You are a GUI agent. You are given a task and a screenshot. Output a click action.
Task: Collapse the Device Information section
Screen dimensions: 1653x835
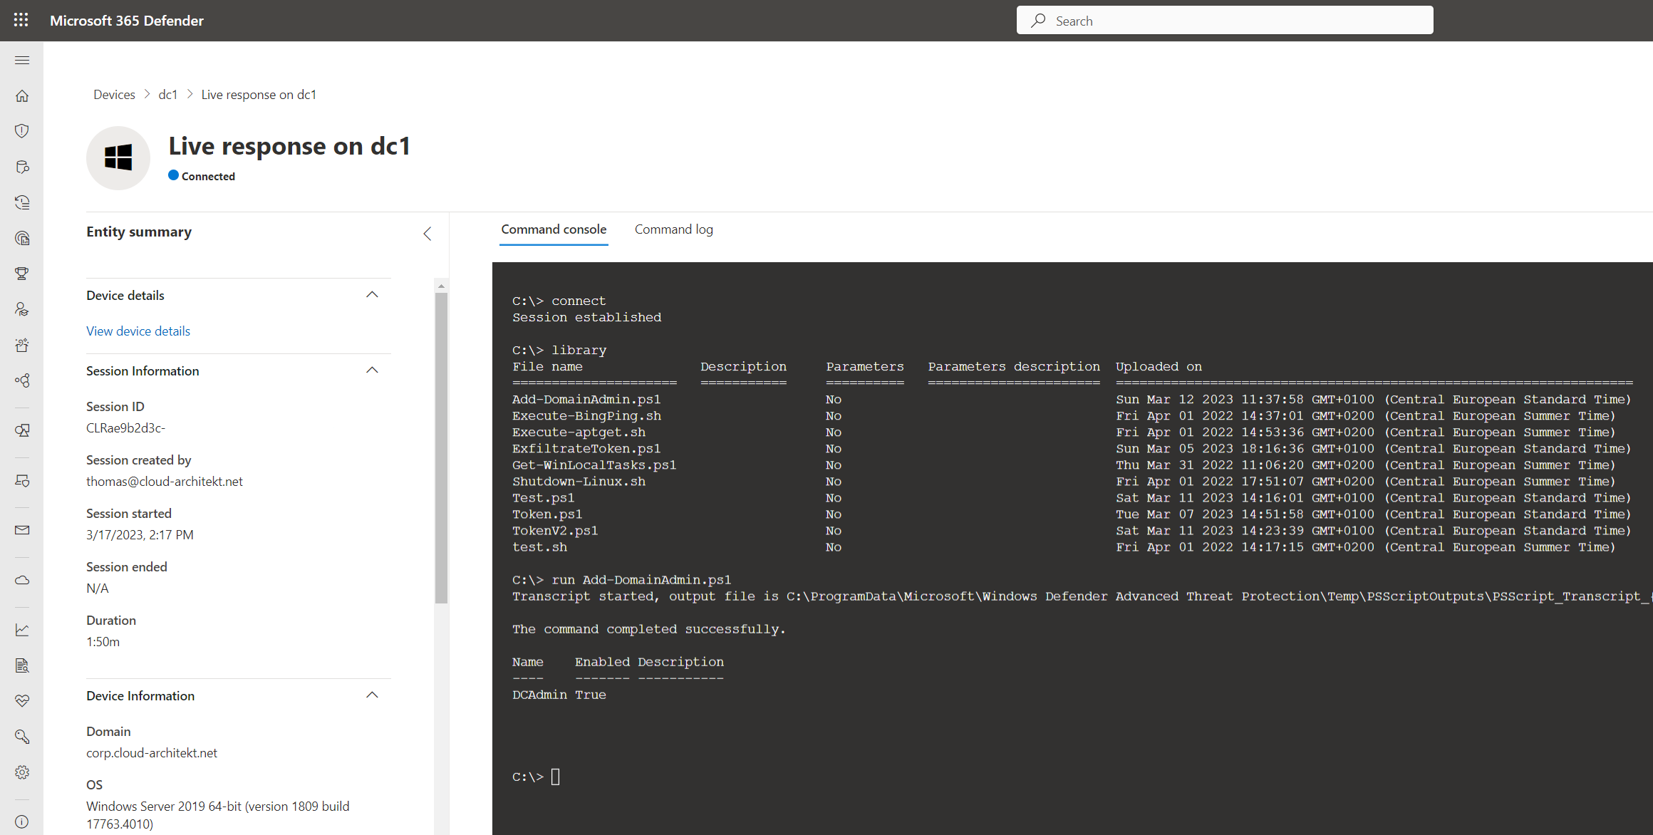(x=372, y=695)
